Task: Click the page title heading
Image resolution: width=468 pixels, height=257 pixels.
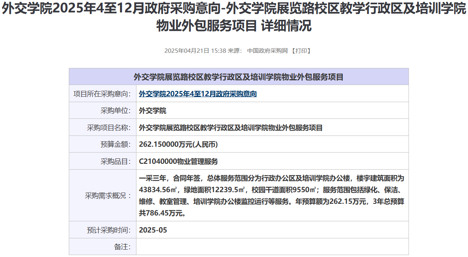Action: 234,18
